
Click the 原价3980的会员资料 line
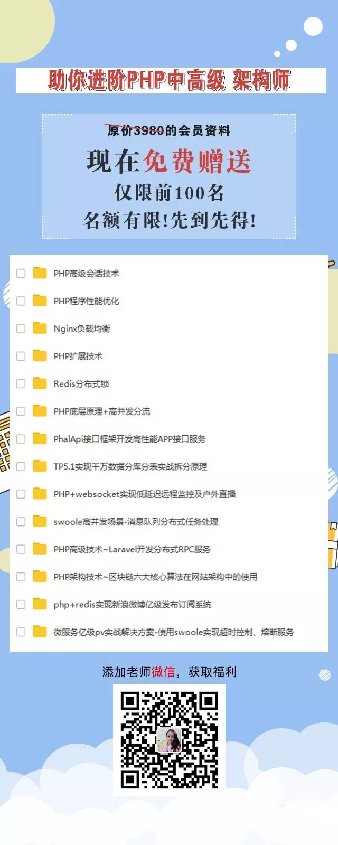pyautogui.click(x=168, y=130)
